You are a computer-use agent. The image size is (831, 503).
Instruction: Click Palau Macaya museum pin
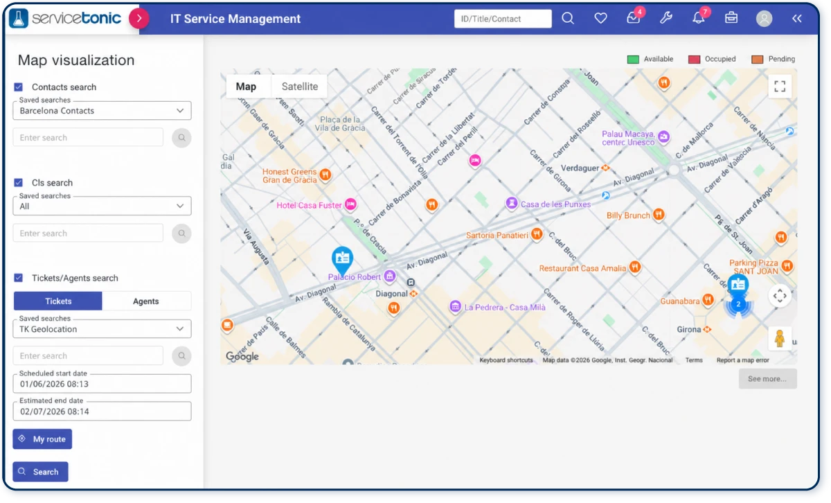663,137
